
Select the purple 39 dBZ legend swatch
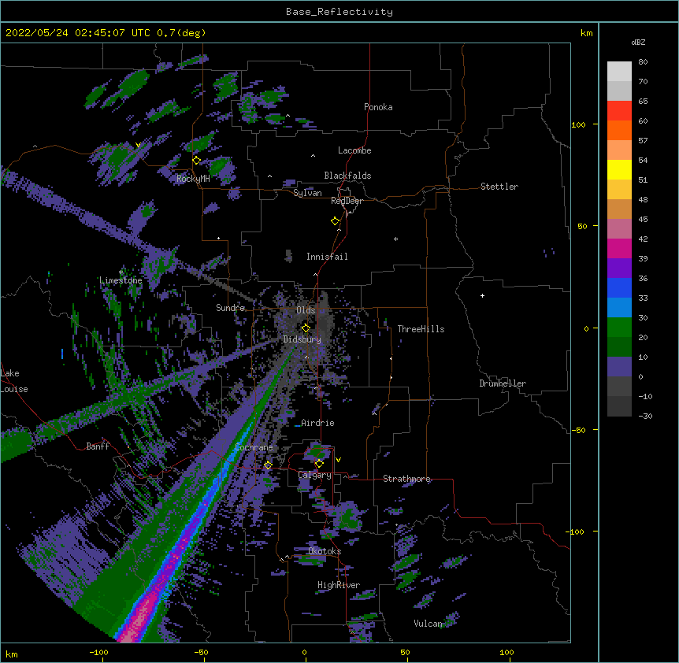(x=619, y=269)
